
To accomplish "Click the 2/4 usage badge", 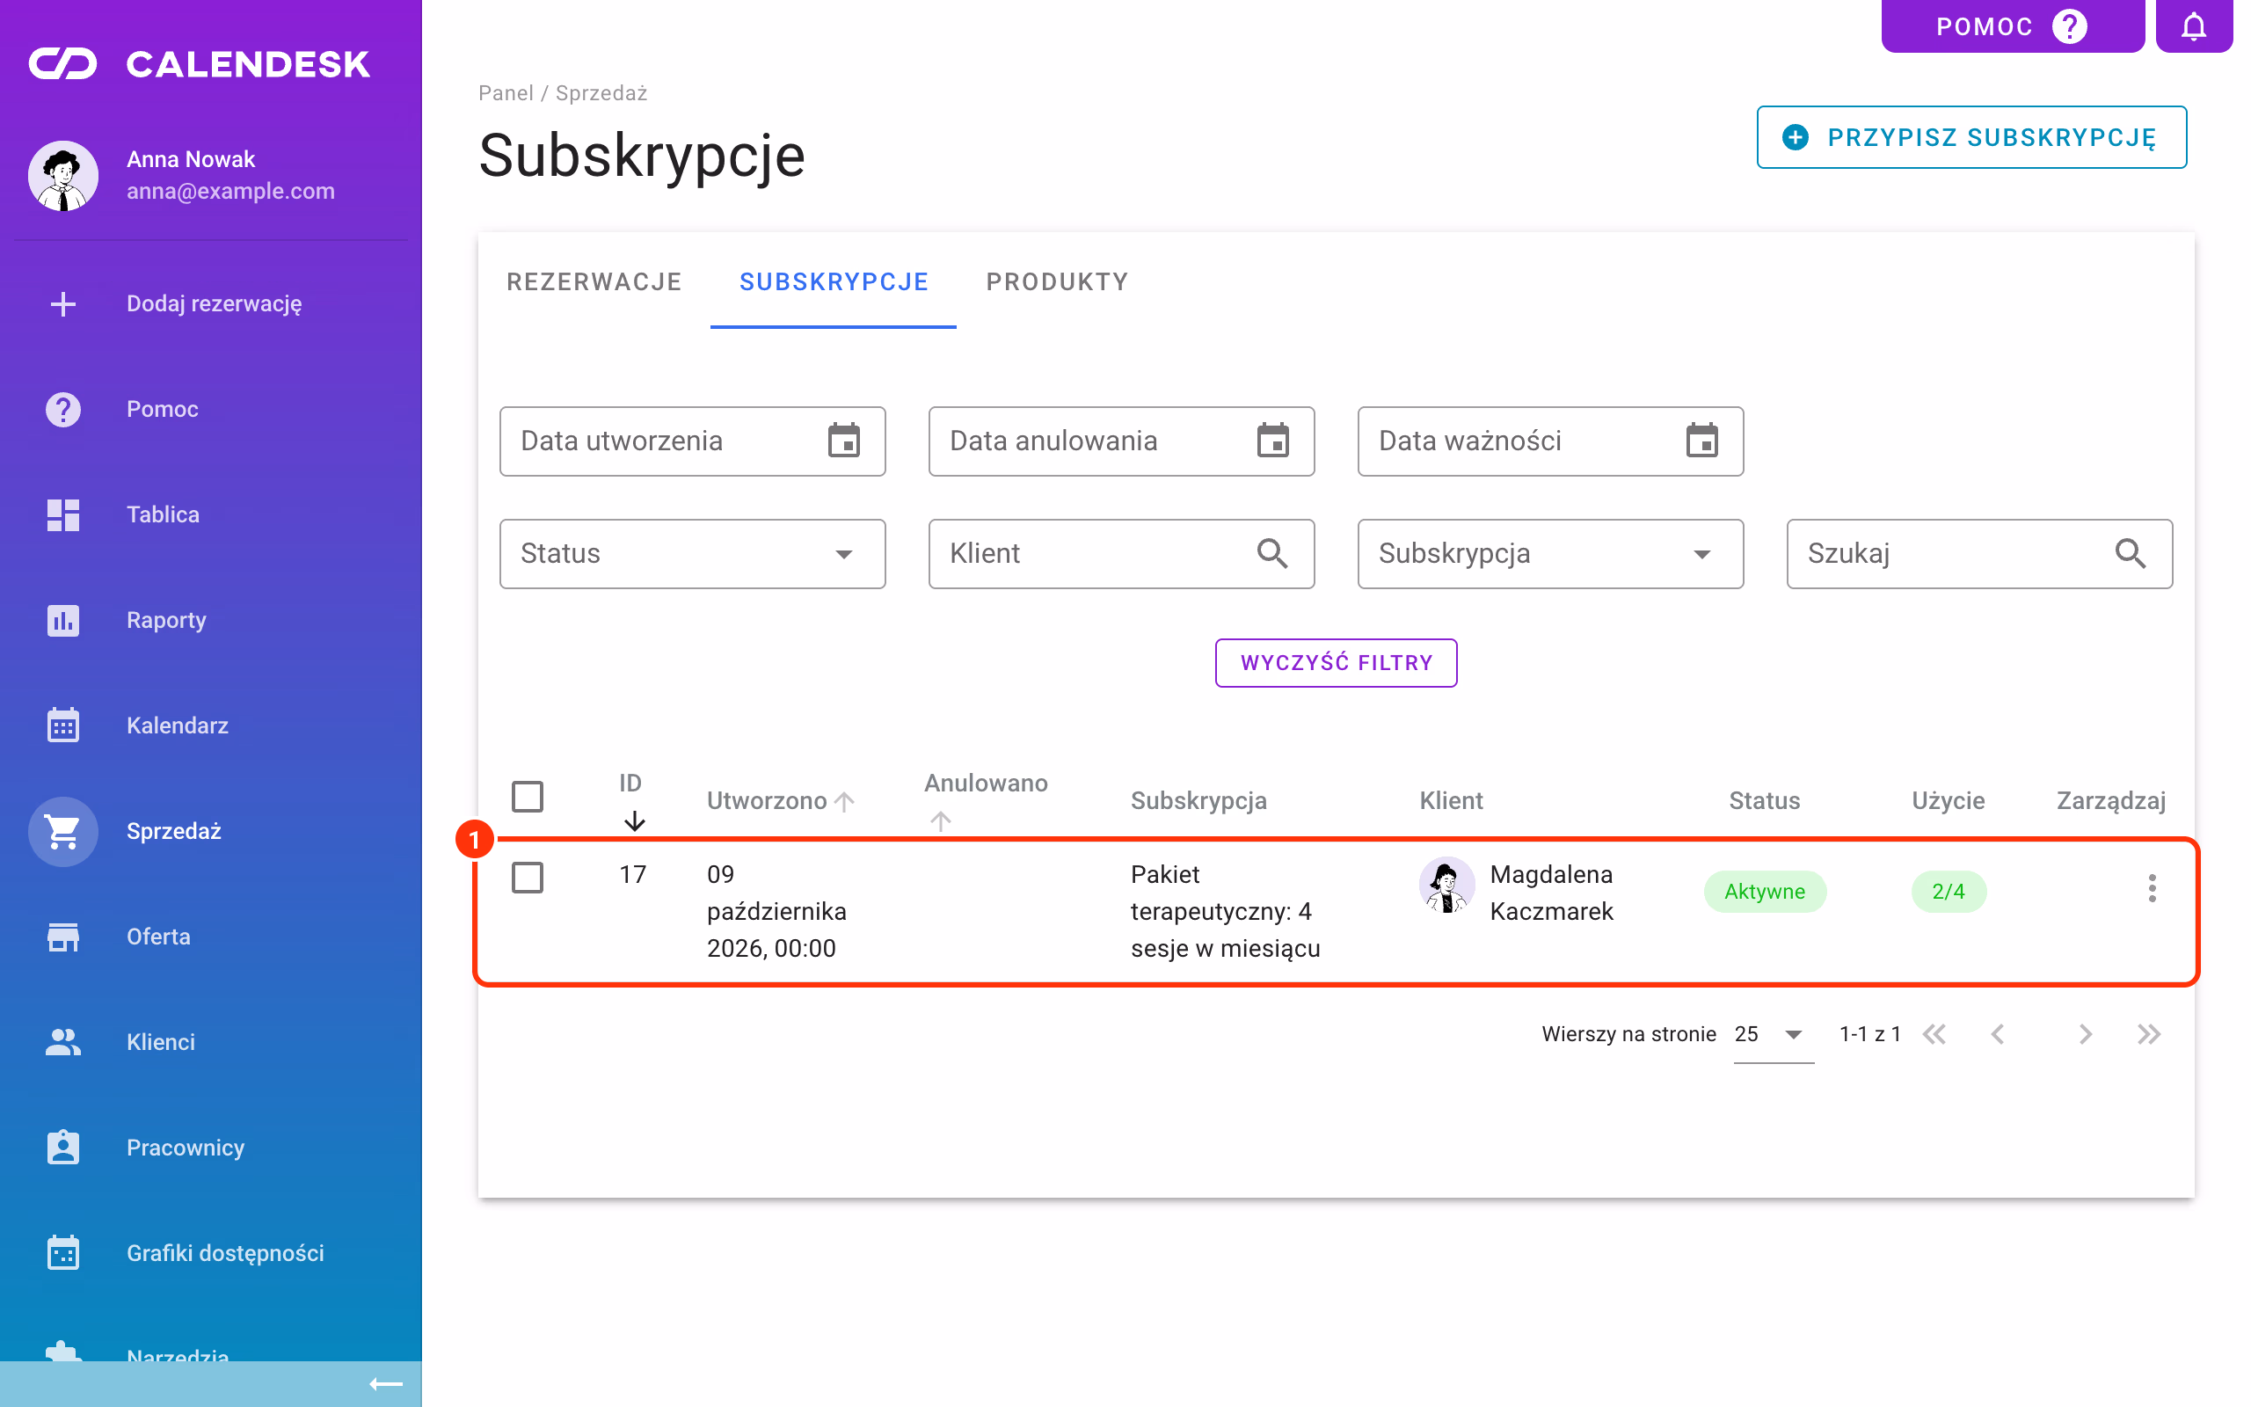I will tap(1948, 892).
